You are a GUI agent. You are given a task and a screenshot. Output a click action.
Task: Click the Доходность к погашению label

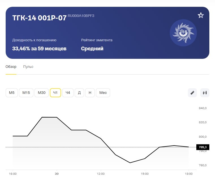tap(34, 40)
